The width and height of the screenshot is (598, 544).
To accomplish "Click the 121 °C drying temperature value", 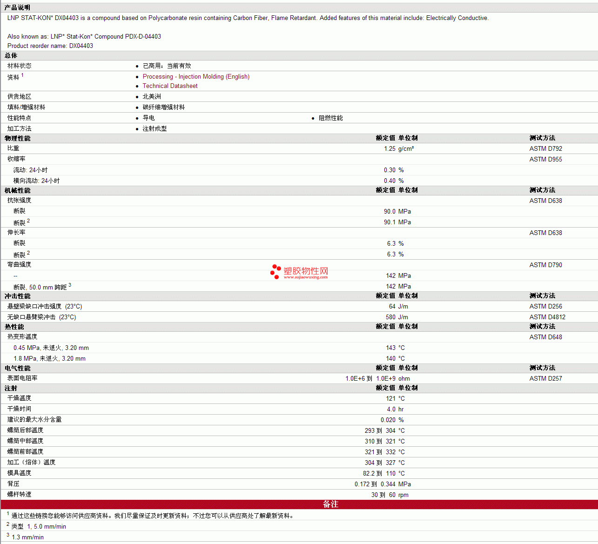I will click(395, 399).
